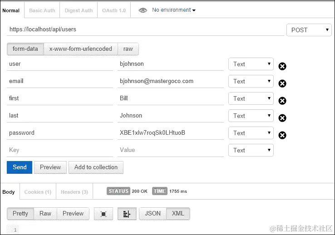335x235 pixels.
Task: Switch body type to x-www-form-urlencoded
Action: point(81,49)
